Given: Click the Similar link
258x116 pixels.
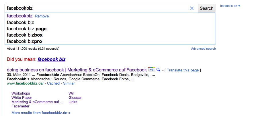Looking at the screenshot, I should coord(69,83).
